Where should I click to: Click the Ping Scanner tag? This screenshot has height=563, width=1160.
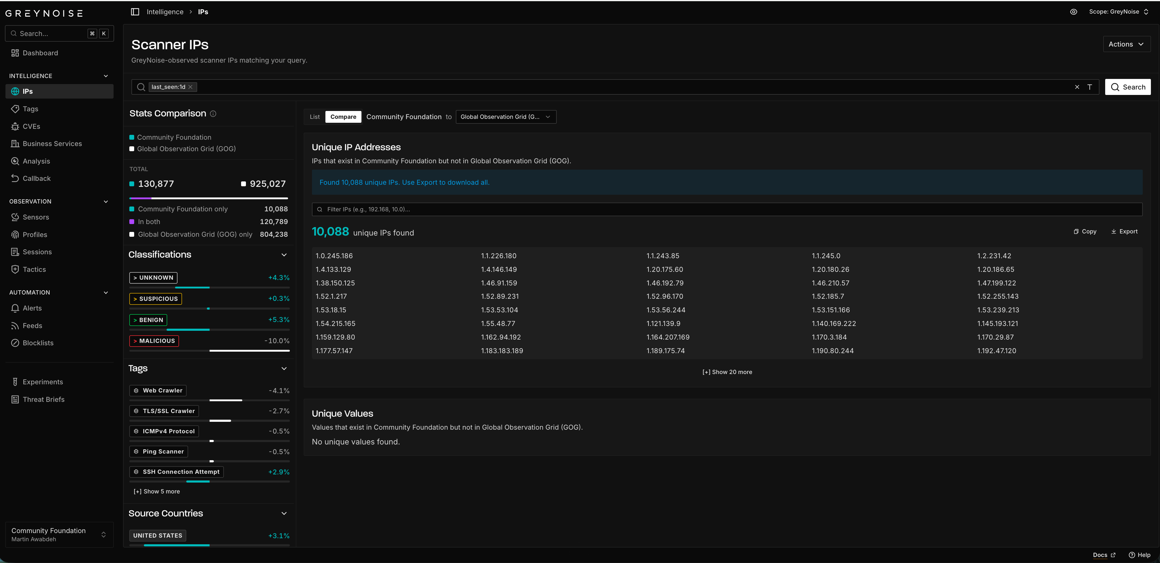[x=158, y=451]
